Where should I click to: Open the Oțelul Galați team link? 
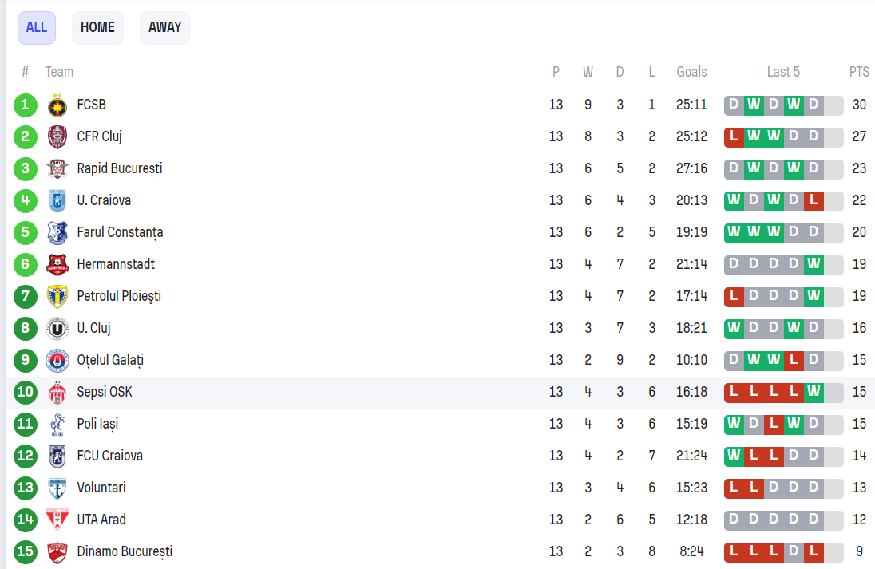click(110, 360)
